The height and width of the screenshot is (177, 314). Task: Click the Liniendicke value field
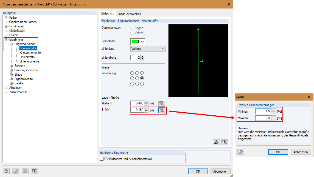(135, 58)
